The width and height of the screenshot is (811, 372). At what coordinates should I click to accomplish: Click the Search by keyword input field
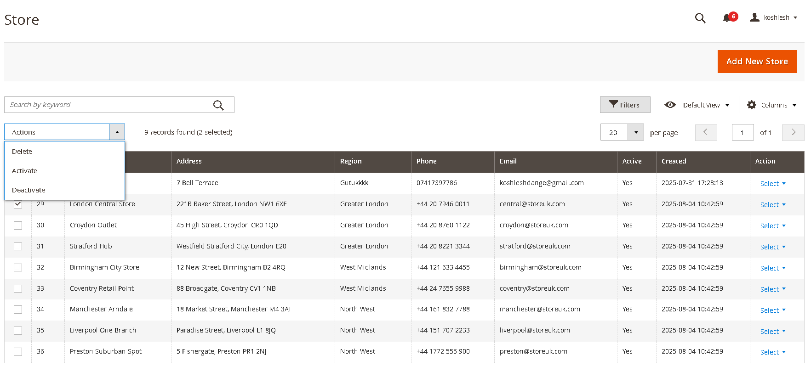(108, 105)
